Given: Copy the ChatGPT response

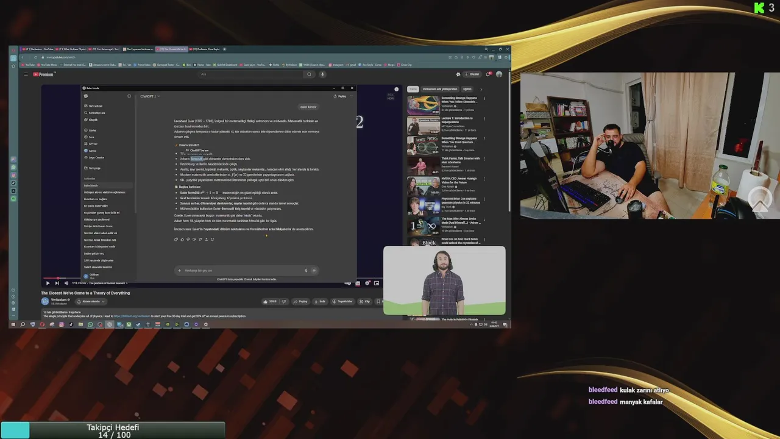Looking at the screenshot, I should click(x=176, y=239).
